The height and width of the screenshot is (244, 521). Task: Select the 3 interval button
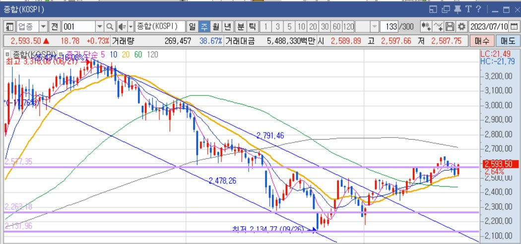click(x=277, y=27)
